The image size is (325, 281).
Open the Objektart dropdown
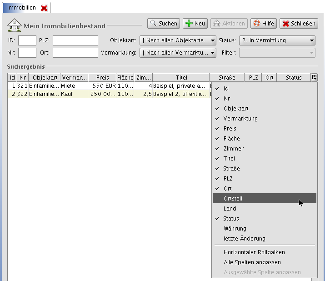(178, 40)
